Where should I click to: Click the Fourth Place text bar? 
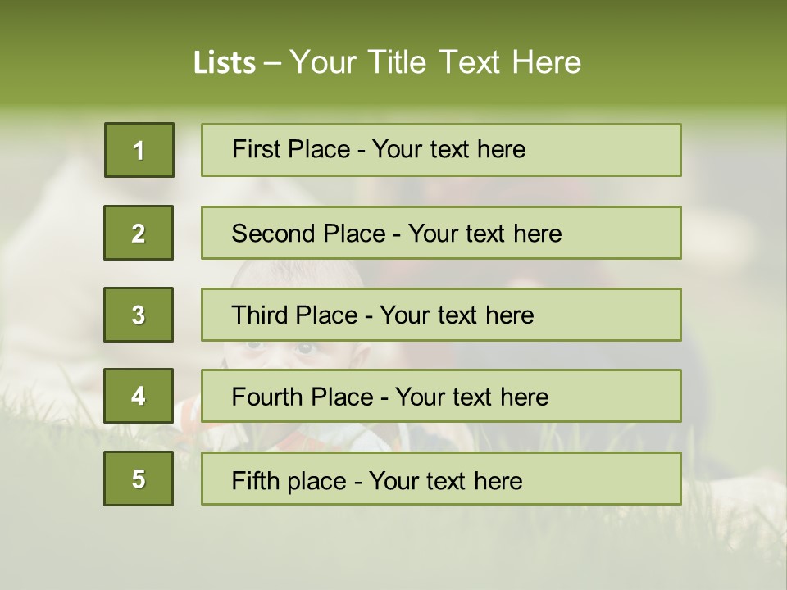[x=441, y=396]
